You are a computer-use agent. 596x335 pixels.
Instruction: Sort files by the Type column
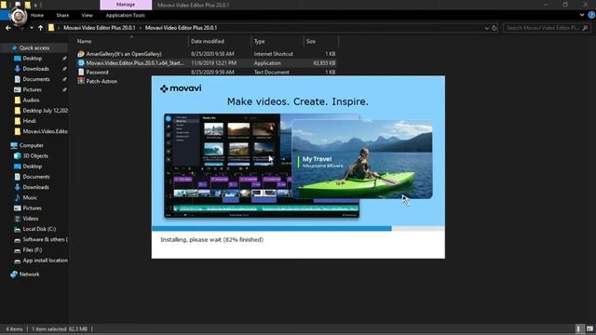[x=260, y=41]
